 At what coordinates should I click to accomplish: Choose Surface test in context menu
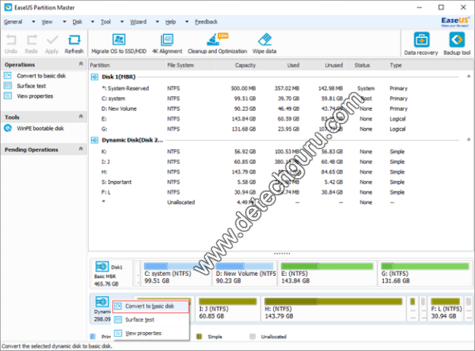(150, 320)
